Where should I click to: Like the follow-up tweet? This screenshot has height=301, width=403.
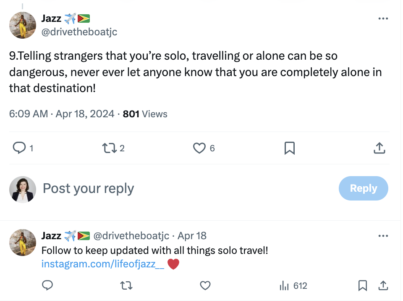205,285
